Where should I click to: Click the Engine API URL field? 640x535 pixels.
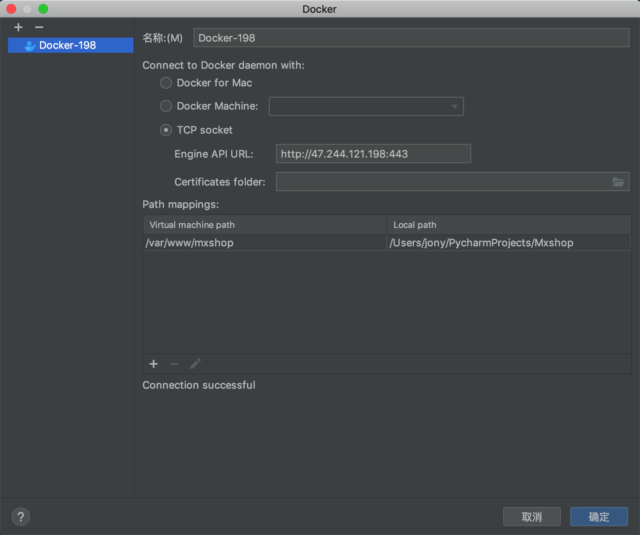click(x=373, y=154)
